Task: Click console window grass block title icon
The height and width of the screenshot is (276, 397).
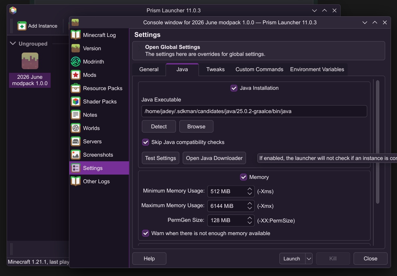Action: [x=75, y=23]
